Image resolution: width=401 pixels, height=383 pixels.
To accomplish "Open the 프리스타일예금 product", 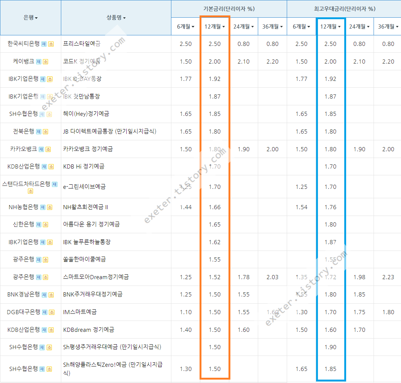I will tap(82, 44).
